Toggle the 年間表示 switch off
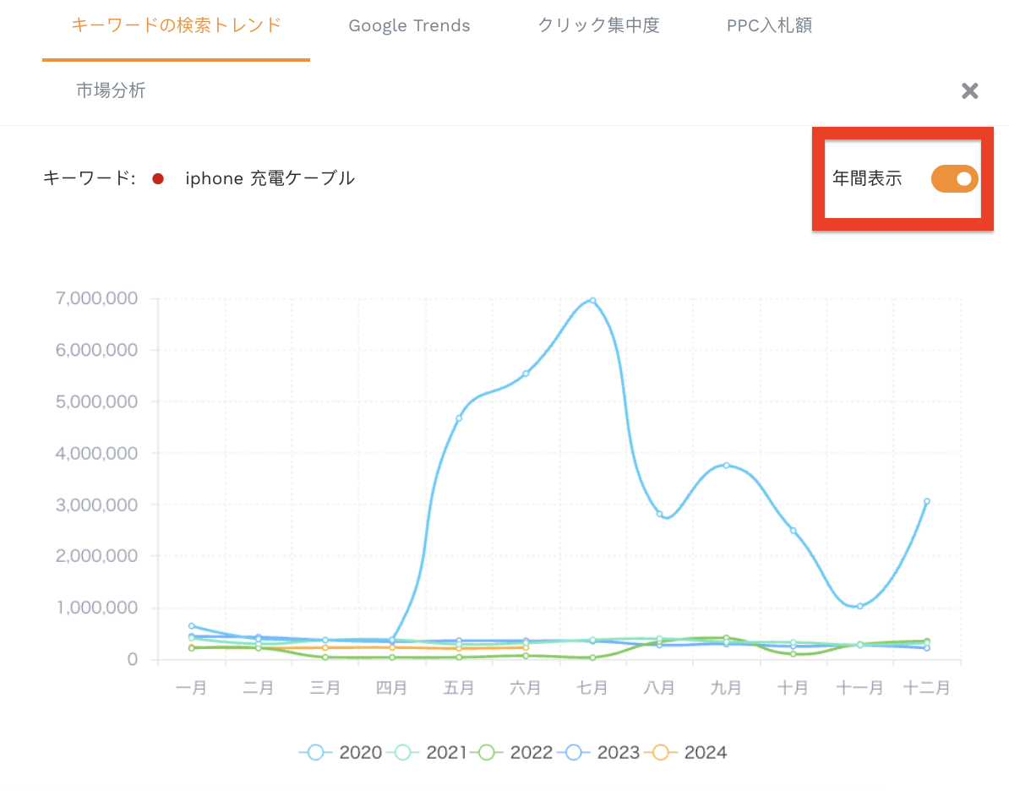Viewport: 1009px width, 791px height. click(954, 179)
